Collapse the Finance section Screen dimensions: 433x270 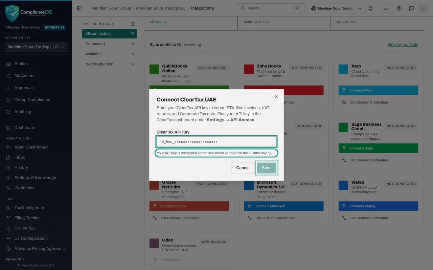click(x=16, y=259)
